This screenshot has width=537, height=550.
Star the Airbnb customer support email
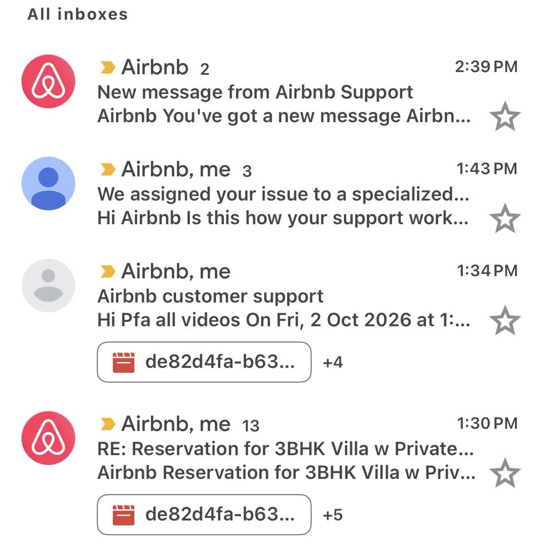coord(505,321)
